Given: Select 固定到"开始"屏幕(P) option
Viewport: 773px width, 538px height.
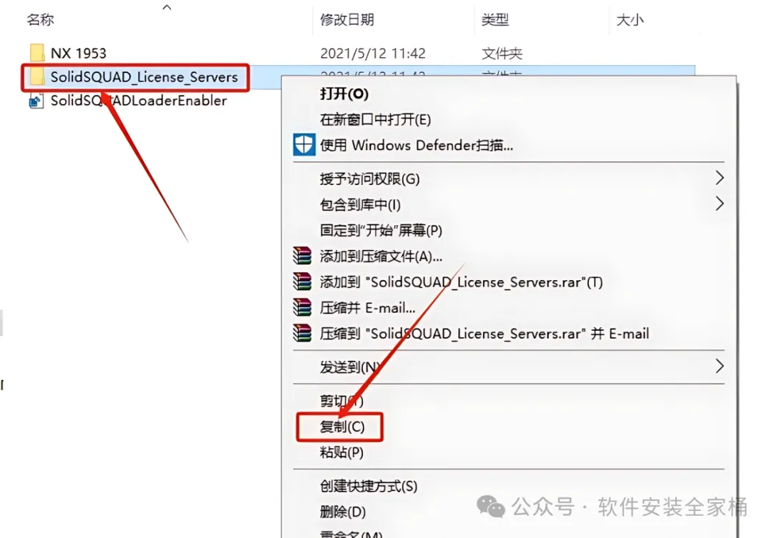Looking at the screenshot, I should (x=381, y=230).
